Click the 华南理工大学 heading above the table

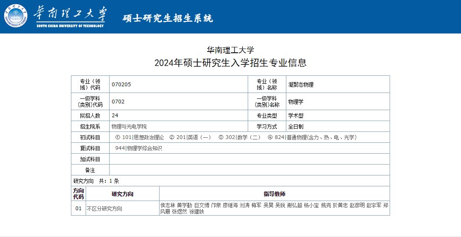click(x=230, y=50)
